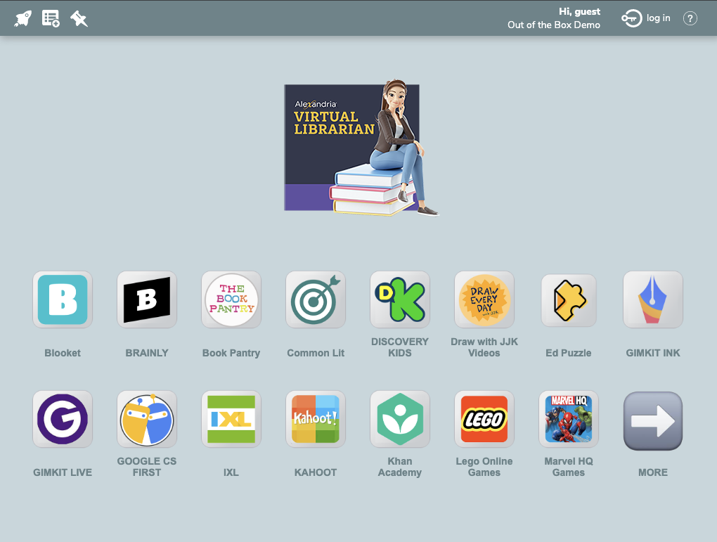Click the "BRAINLY" label

147,353
